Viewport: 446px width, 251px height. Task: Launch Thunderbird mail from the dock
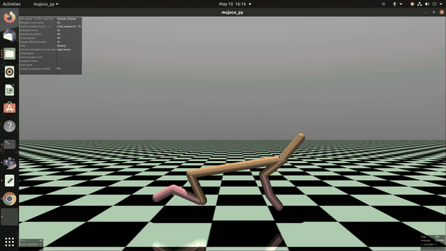point(9,36)
